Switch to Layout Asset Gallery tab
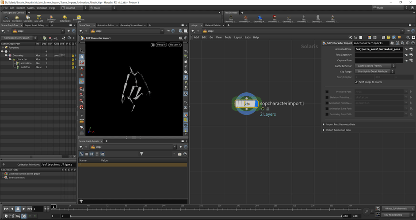 (x=34, y=25)
